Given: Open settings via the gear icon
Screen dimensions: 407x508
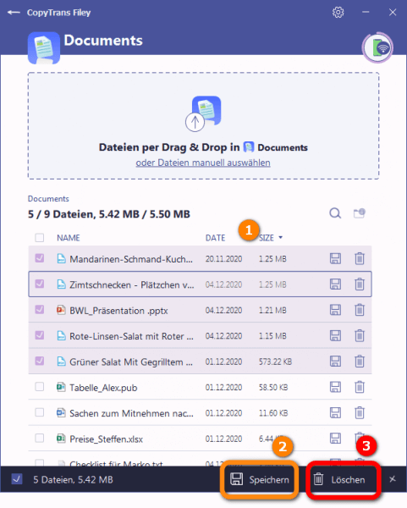Looking at the screenshot, I should (x=338, y=13).
